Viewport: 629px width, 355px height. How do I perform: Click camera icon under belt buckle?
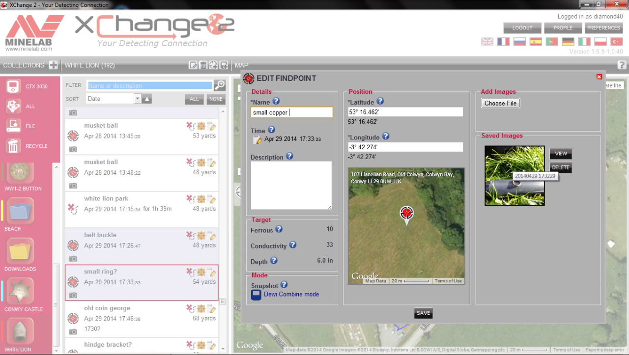(x=73, y=259)
